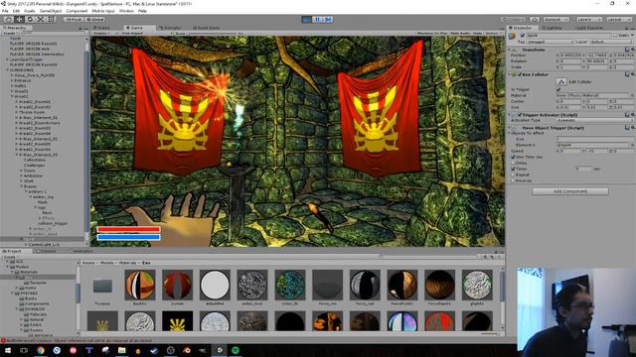Open the Account dropdown
This screenshot has height=357, width=636.
coord(556,20)
